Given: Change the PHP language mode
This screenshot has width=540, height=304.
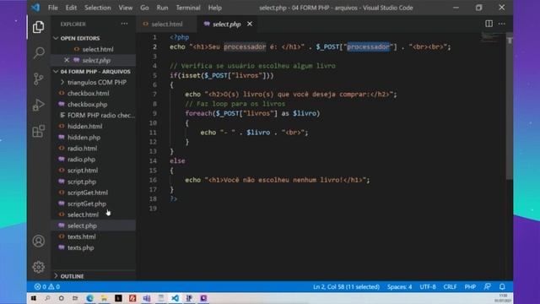Looking at the screenshot, I should click(470, 287).
